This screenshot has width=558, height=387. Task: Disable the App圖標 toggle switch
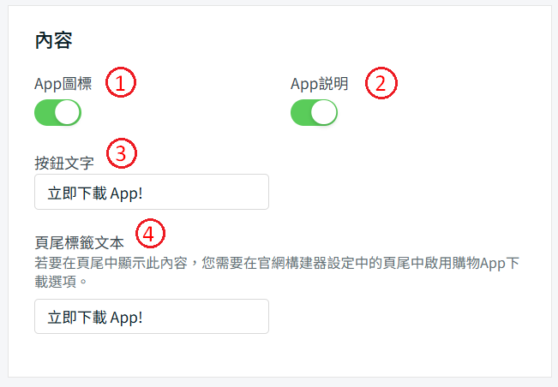(x=57, y=112)
